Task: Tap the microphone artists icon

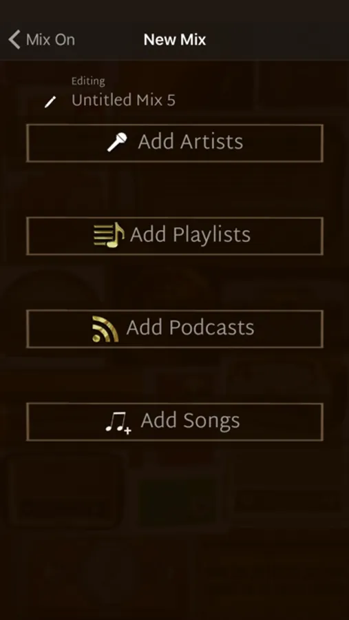Action: (118, 142)
